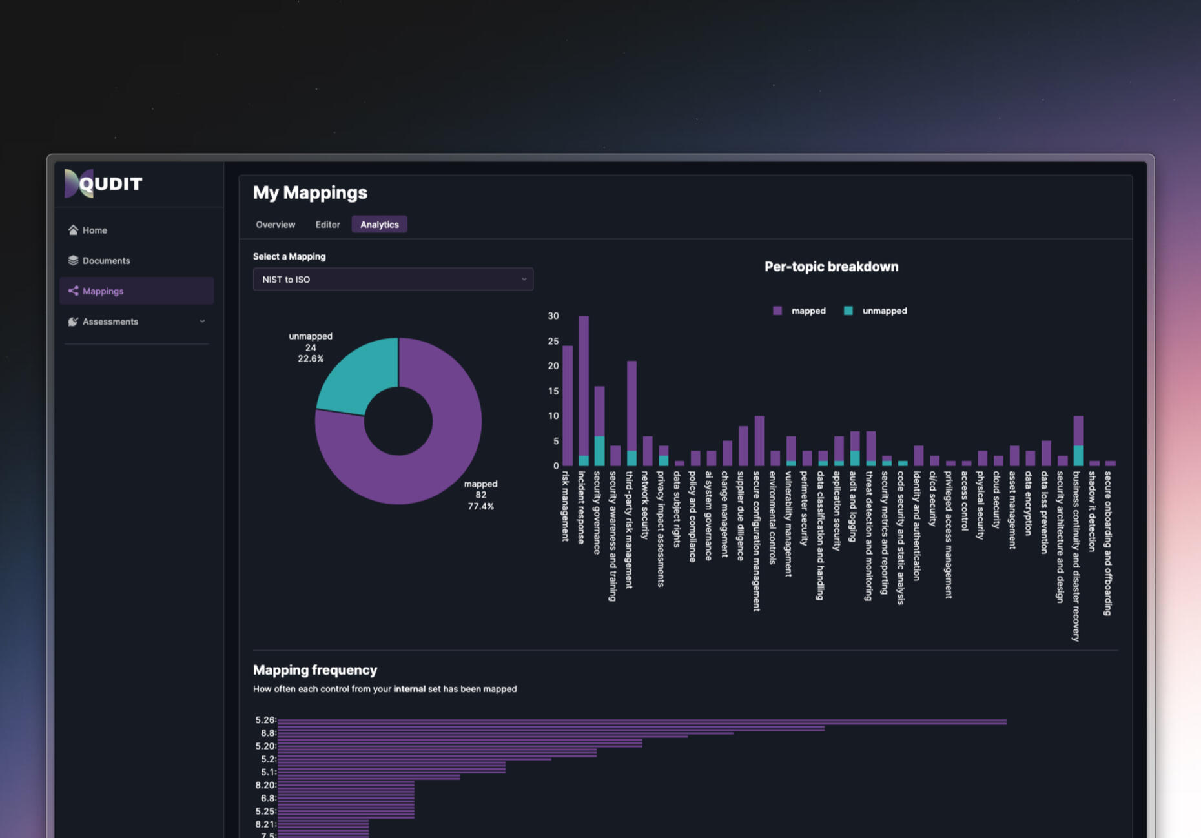Screen dimensions: 1201x838
Task: Click the dropdown arrow in Select a Mapping
Action: 524,280
